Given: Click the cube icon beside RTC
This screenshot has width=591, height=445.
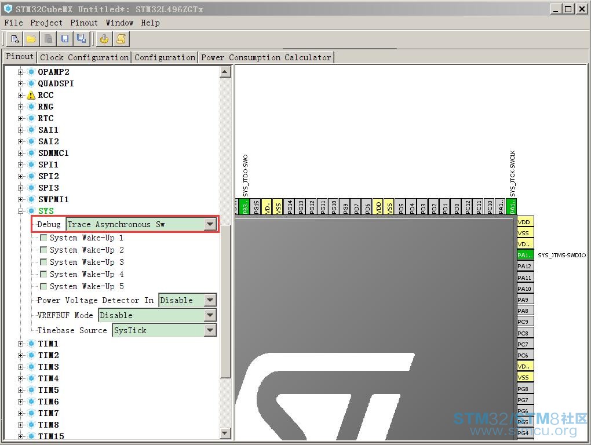Looking at the screenshot, I should (x=31, y=118).
